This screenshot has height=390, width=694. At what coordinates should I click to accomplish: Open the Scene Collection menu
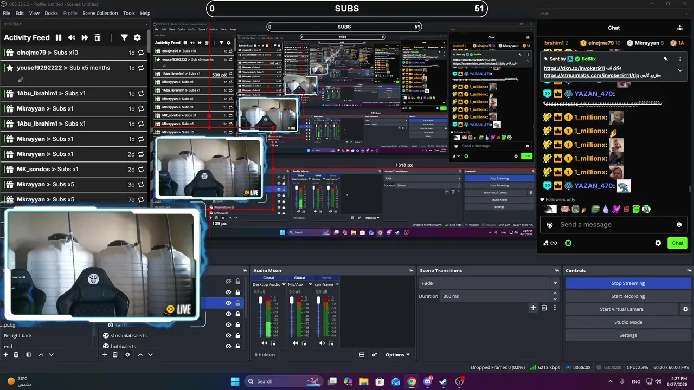pyautogui.click(x=100, y=13)
